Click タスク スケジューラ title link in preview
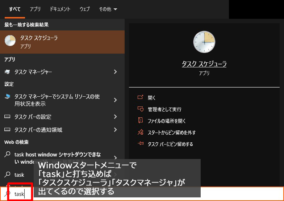 204,64
